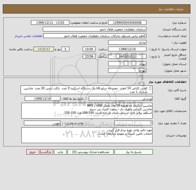Click the اولویت نیاز field showing عادی

(x=127, y=42)
